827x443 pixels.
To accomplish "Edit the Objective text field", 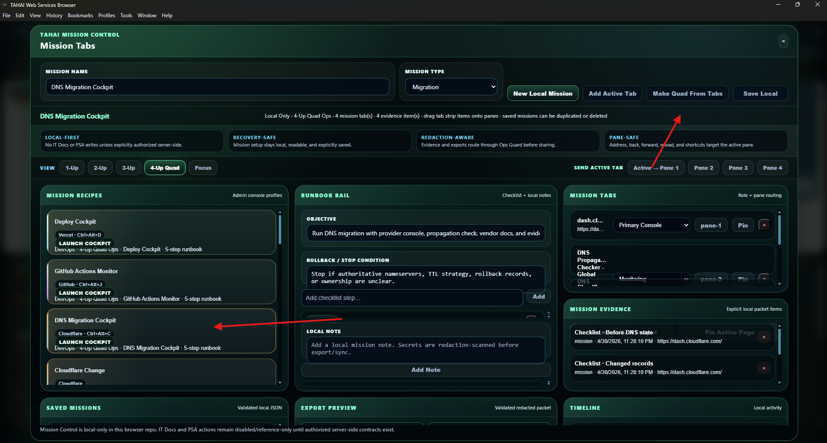I will pos(426,233).
